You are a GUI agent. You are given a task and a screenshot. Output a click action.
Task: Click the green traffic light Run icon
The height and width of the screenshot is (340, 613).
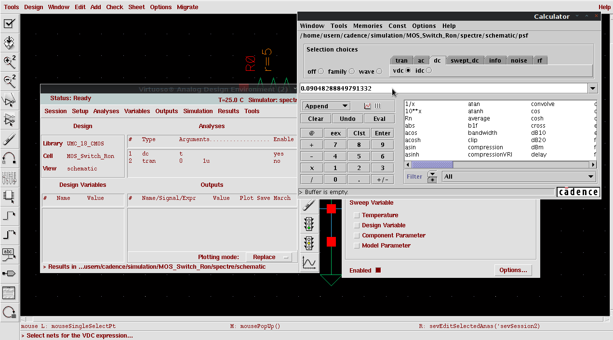309,224
